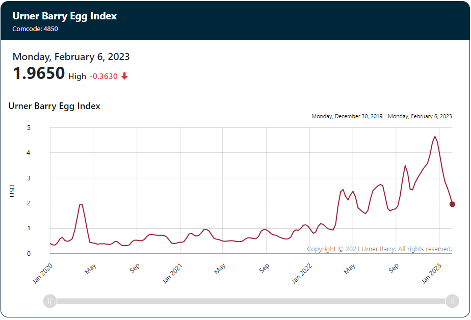The width and height of the screenshot is (471, 320).
Task: Click the Jan 2023 axis label
Action: click(x=431, y=273)
